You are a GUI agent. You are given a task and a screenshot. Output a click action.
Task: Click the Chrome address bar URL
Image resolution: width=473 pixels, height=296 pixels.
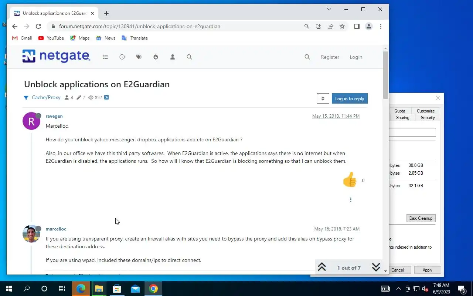pyautogui.click(x=140, y=26)
